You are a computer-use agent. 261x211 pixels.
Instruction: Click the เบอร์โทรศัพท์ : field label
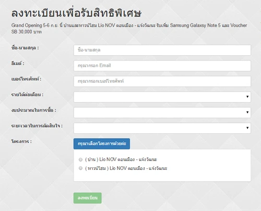coord(26,79)
